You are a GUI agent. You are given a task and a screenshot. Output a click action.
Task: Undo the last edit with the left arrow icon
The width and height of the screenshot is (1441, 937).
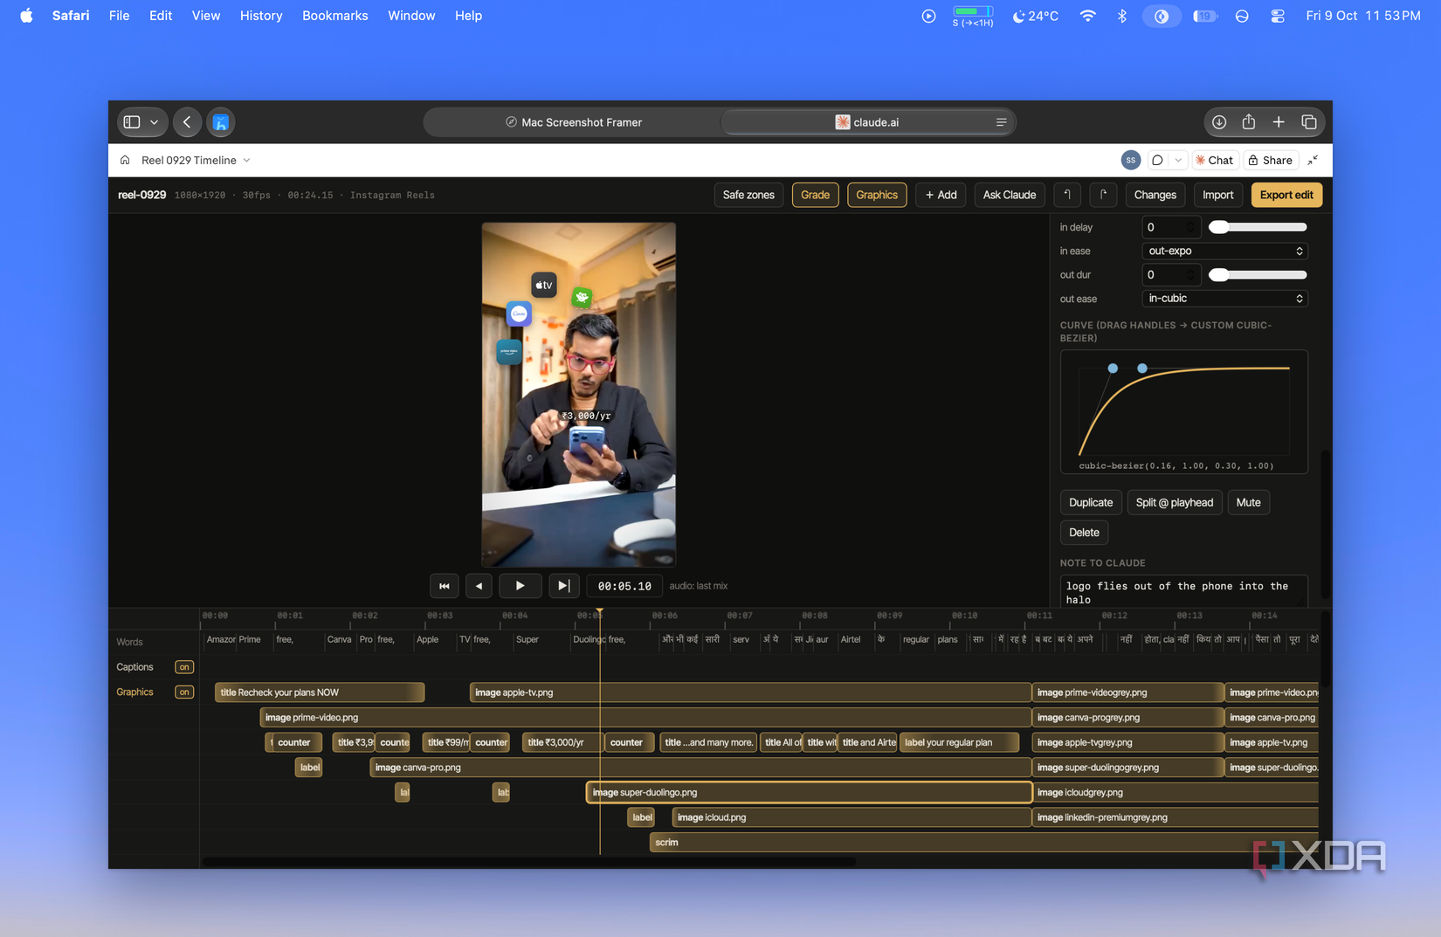coord(1067,195)
